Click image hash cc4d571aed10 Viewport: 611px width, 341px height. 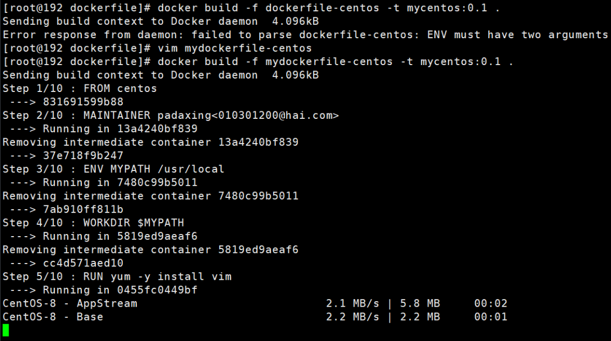tap(83, 263)
